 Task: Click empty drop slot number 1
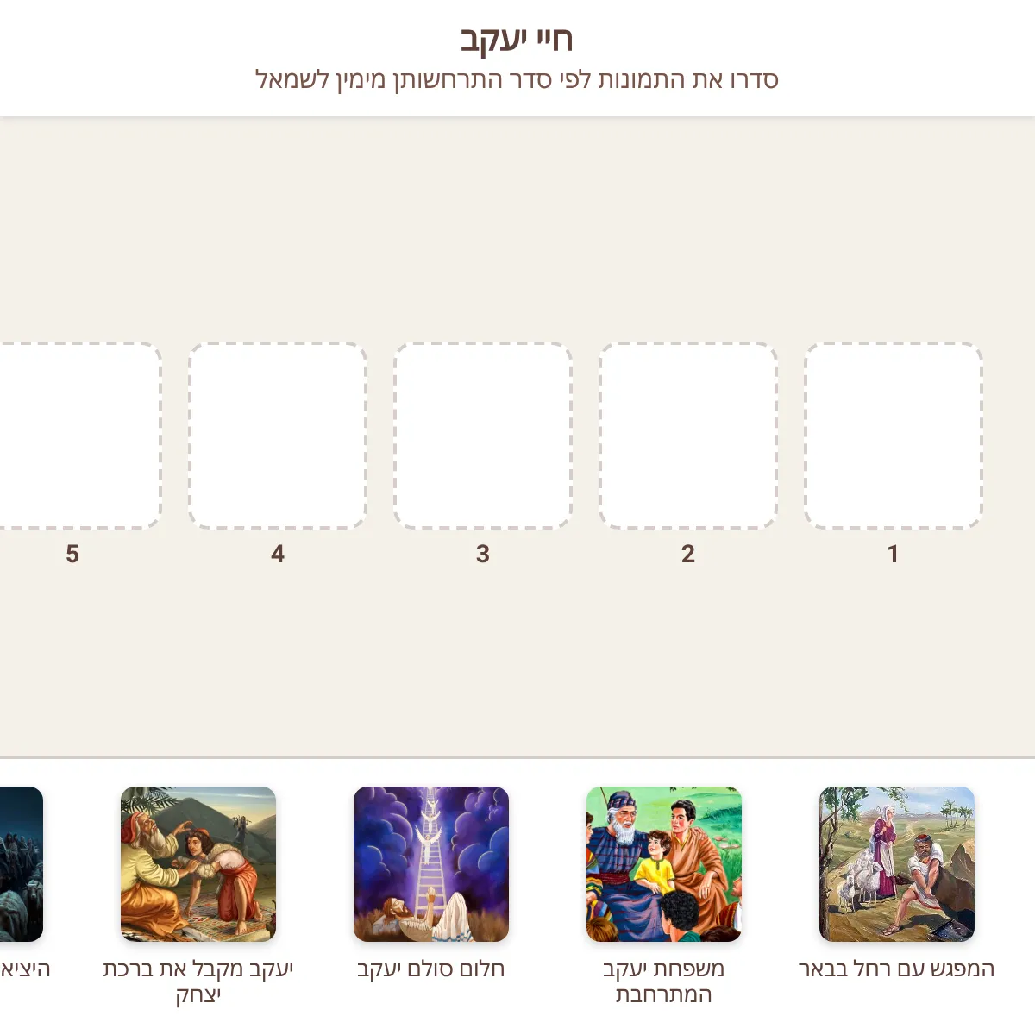point(893,435)
